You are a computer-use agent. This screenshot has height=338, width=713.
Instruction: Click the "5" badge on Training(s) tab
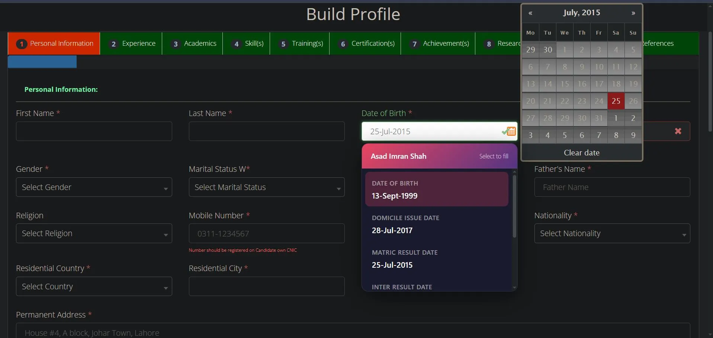coord(283,44)
